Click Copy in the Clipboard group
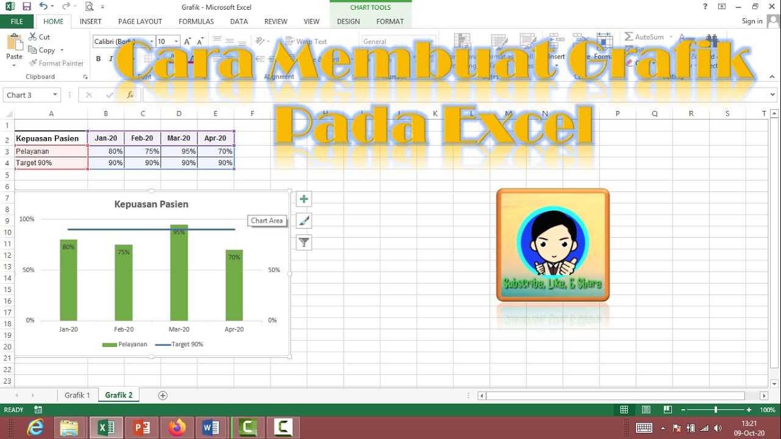The height and width of the screenshot is (439, 781). [42, 50]
